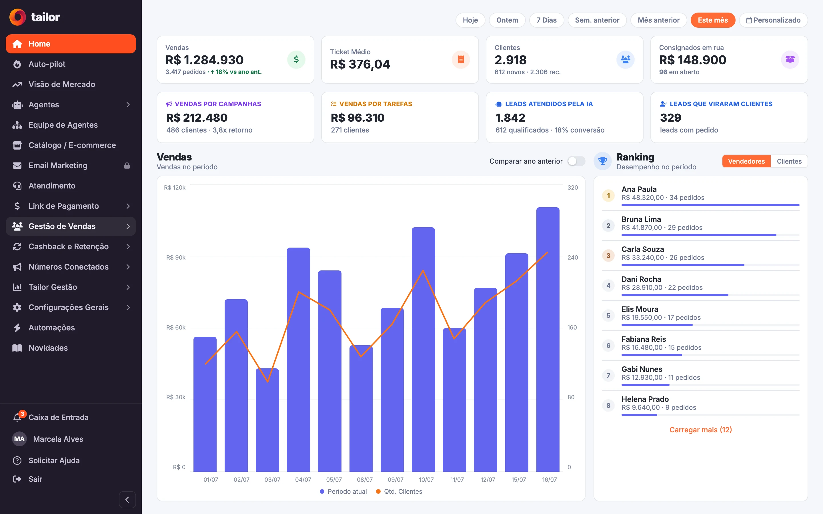Viewport: 823px width, 514px height.
Task: Open Auto-pilot flame icon
Action: tap(17, 64)
